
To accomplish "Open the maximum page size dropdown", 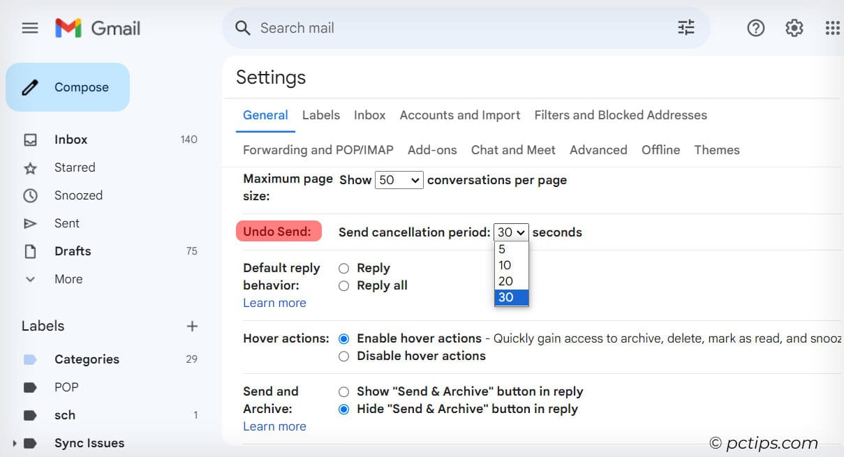I will (399, 179).
